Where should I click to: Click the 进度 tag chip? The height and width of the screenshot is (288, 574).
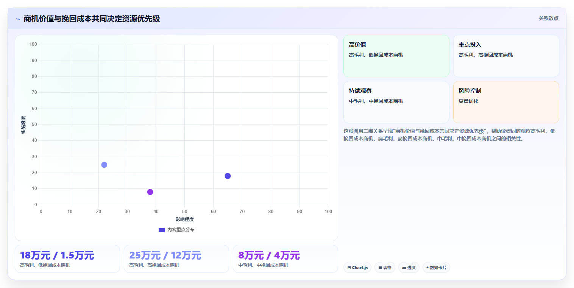click(409, 268)
